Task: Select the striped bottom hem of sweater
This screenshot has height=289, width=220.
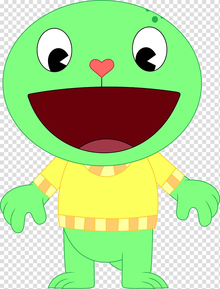Action: coord(107,223)
